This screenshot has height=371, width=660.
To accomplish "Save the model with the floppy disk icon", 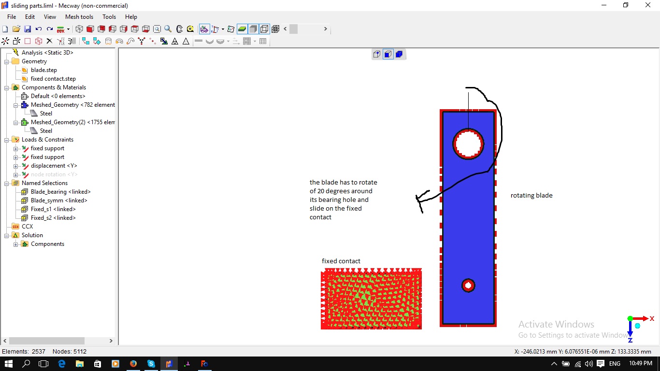I will [x=28, y=29].
